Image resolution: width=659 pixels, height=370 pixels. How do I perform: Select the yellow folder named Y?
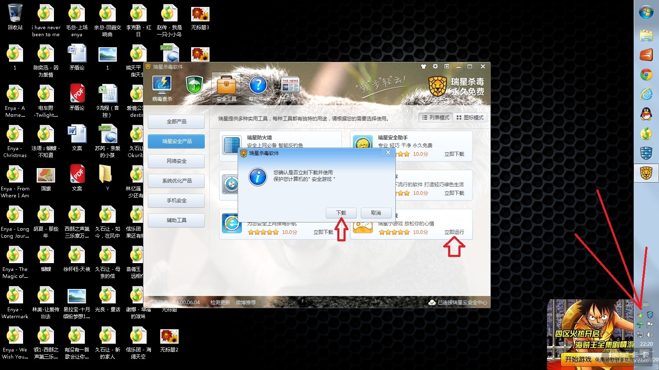click(x=107, y=178)
